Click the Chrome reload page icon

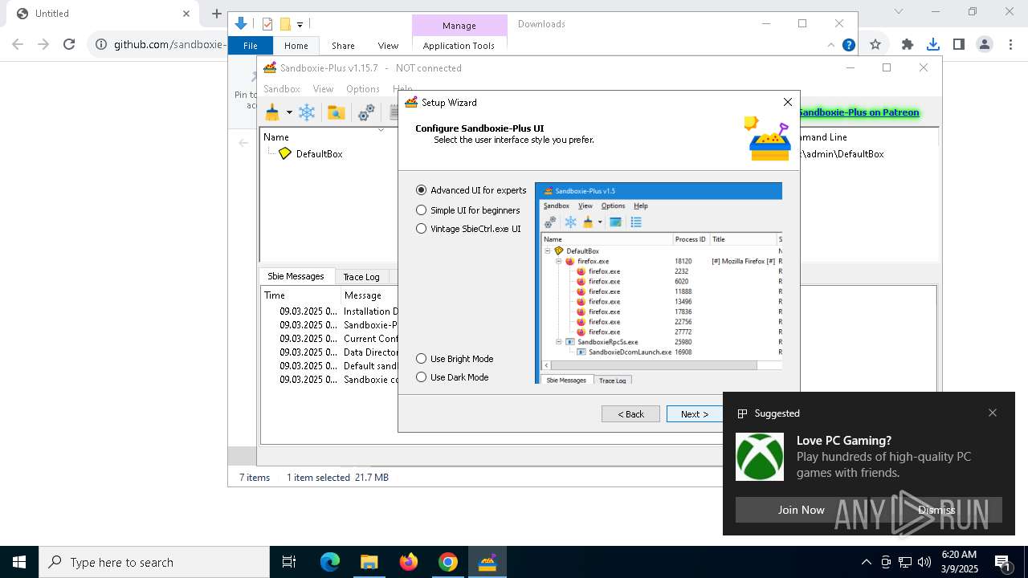click(69, 44)
